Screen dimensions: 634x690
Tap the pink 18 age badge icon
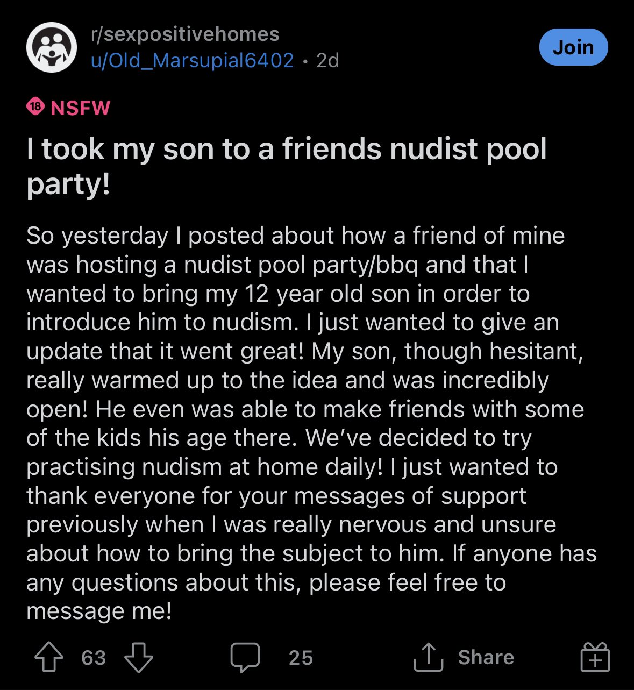pyautogui.click(x=35, y=107)
